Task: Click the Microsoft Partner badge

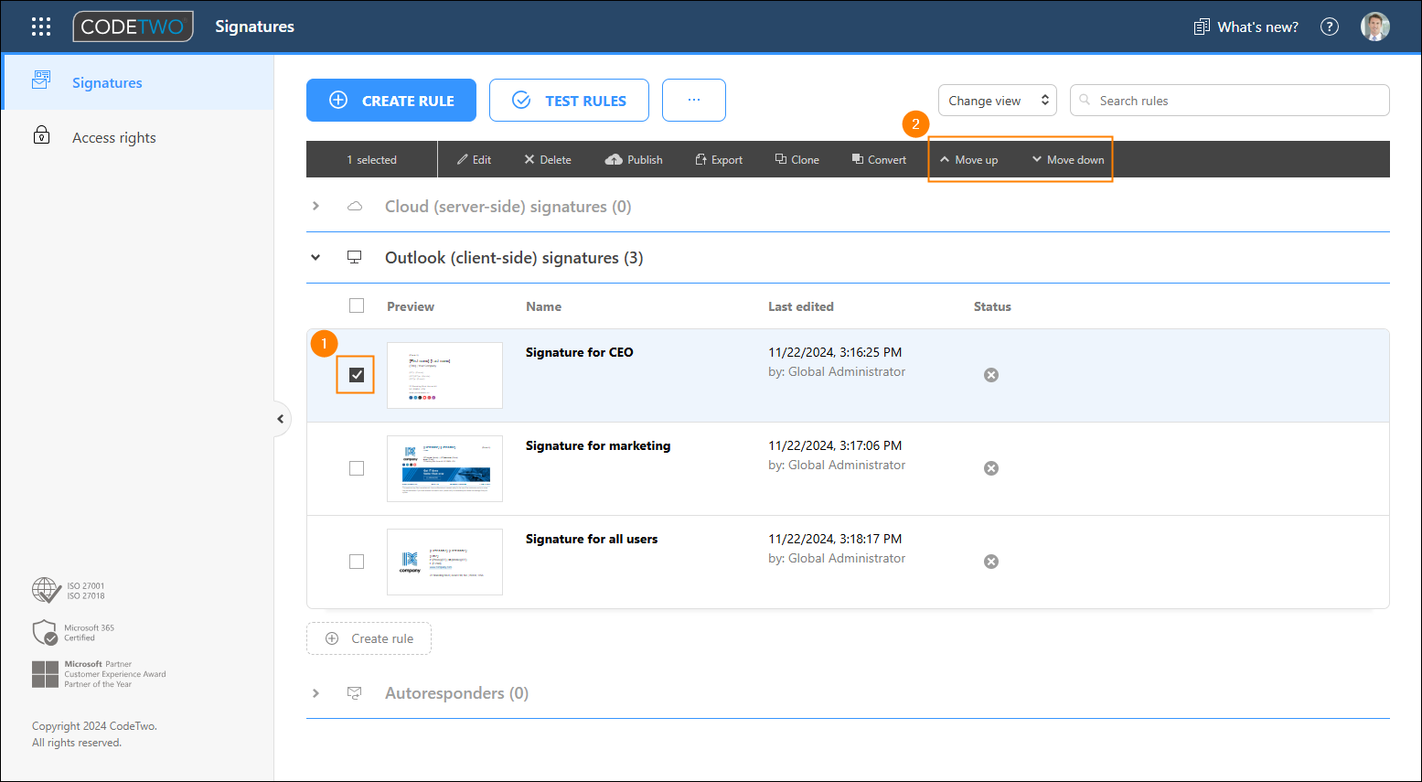Action: 99,674
